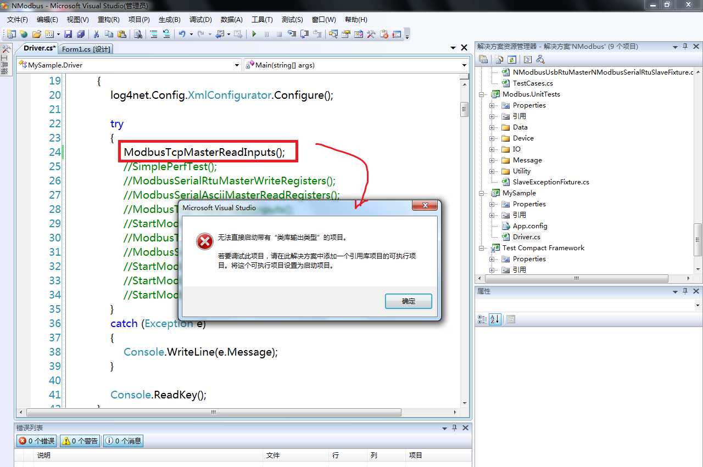Click the Save All toolbar icon
Image resolution: width=703 pixels, height=467 pixels.
80,34
